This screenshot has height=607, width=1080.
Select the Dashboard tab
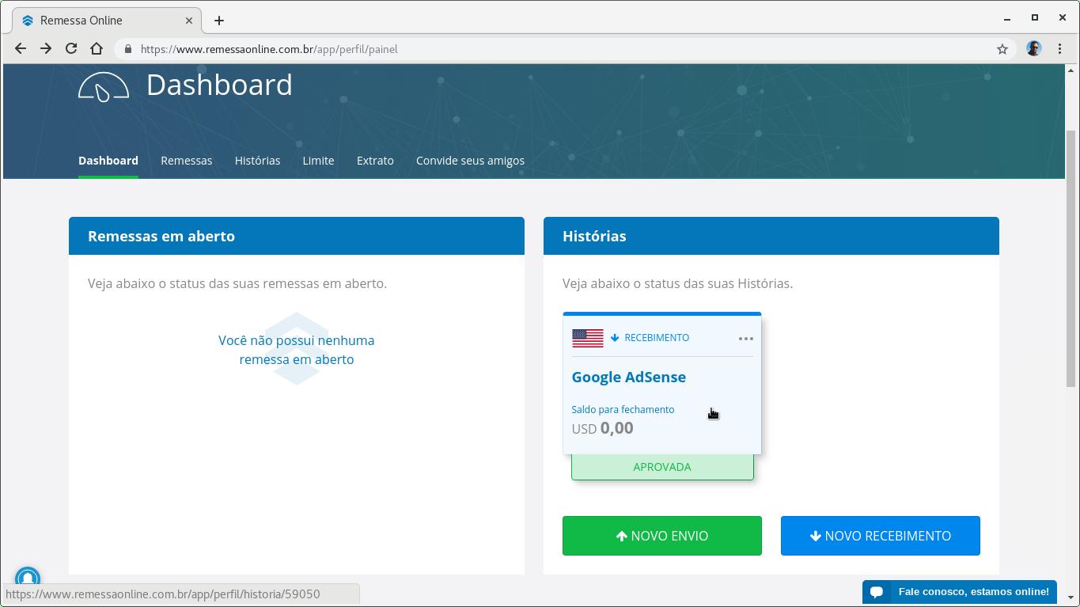pos(108,161)
